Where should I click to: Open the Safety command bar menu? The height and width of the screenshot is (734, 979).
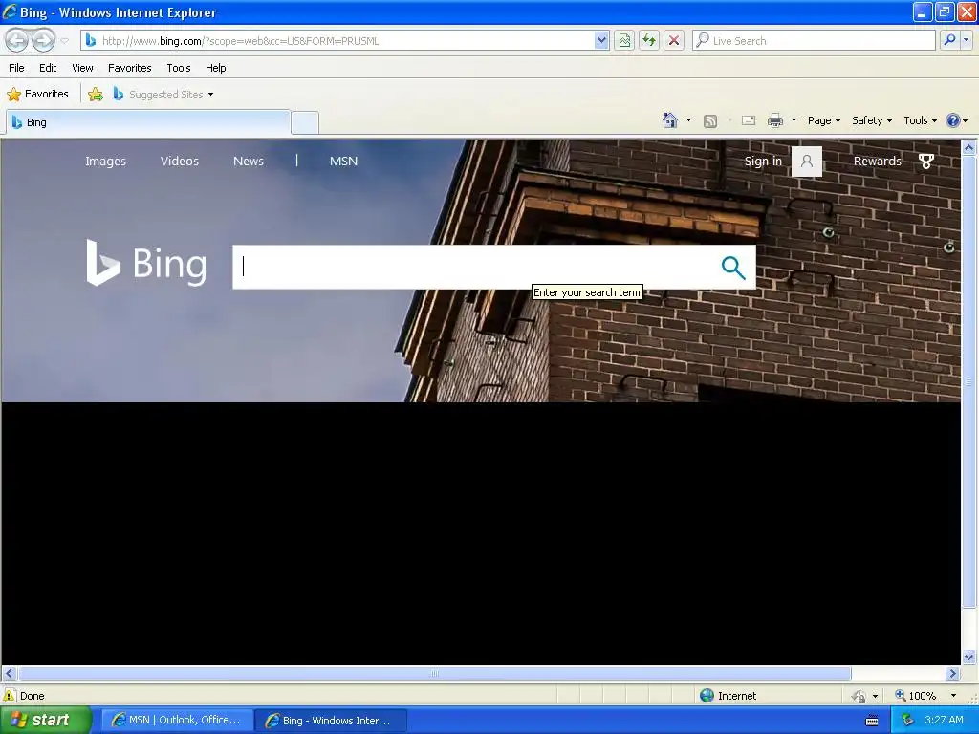[872, 120]
